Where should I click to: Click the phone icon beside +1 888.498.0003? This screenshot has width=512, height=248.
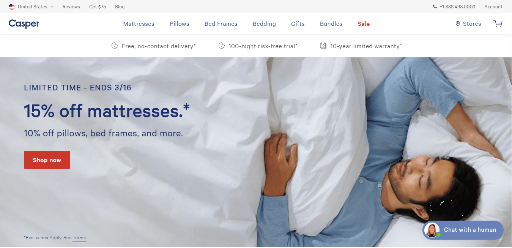pyautogui.click(x=435, y=7)
